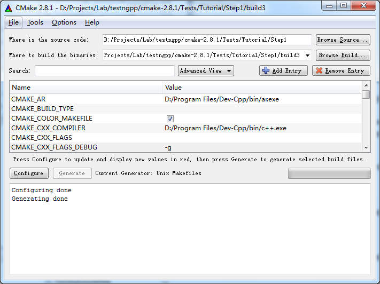Open the Tools menu

[35, 22]
